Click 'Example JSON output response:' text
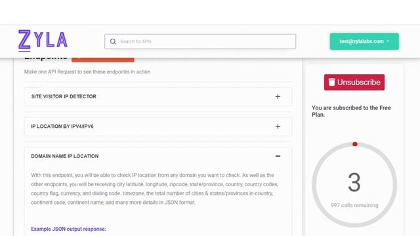 tap(68, 229)
